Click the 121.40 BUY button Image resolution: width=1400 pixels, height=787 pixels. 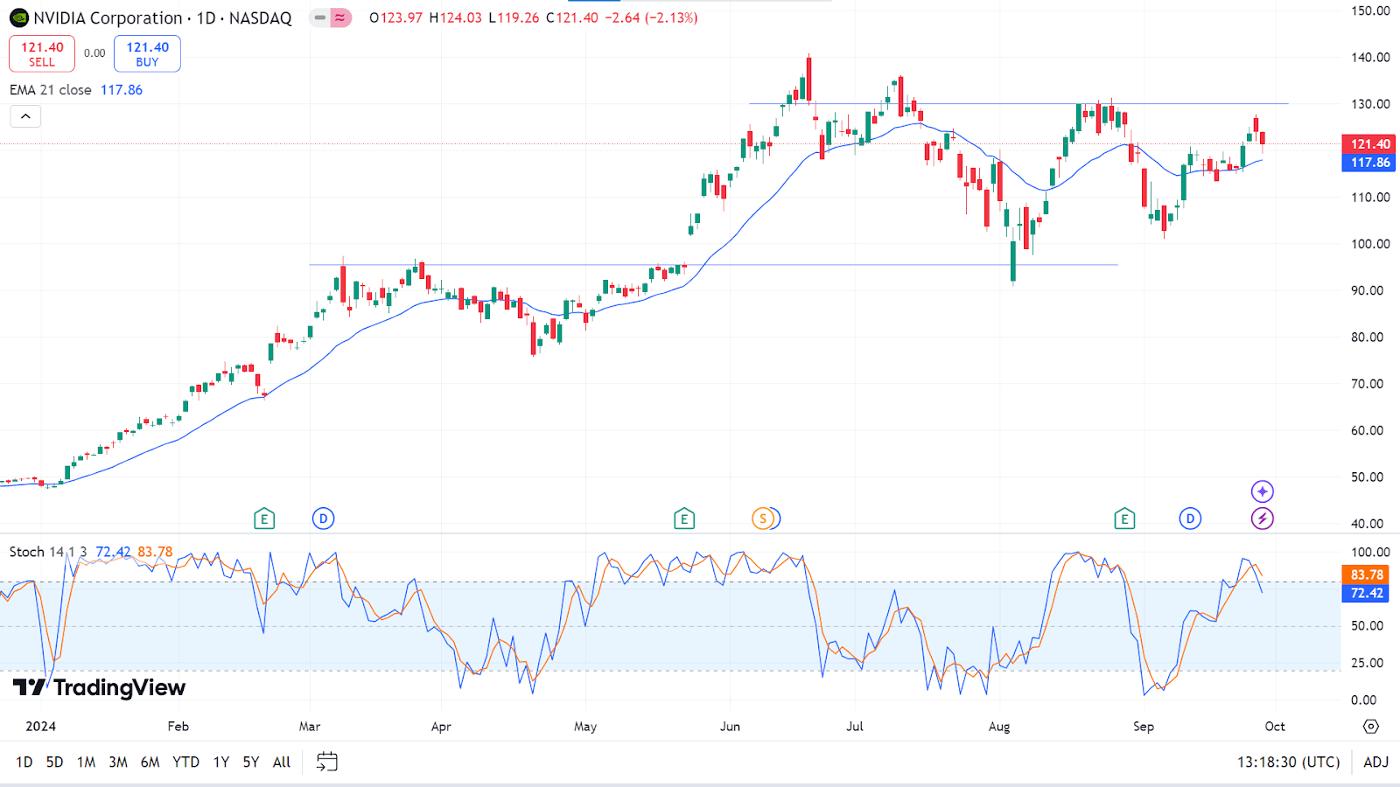click(147, 53)
